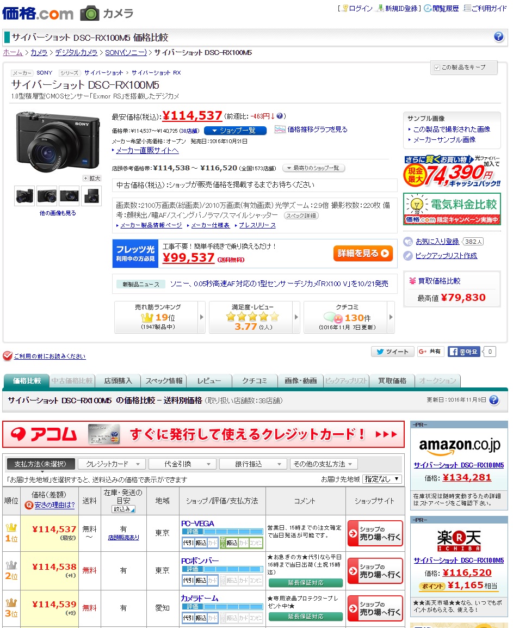Switch to the スペック情報 tab

(164, 381)
